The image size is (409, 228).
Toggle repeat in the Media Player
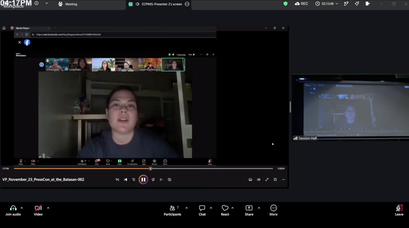169,180
